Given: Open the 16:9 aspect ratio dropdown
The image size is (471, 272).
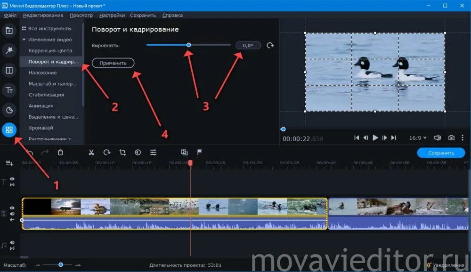Looking at the screenshot, I should tap(418, 138).
